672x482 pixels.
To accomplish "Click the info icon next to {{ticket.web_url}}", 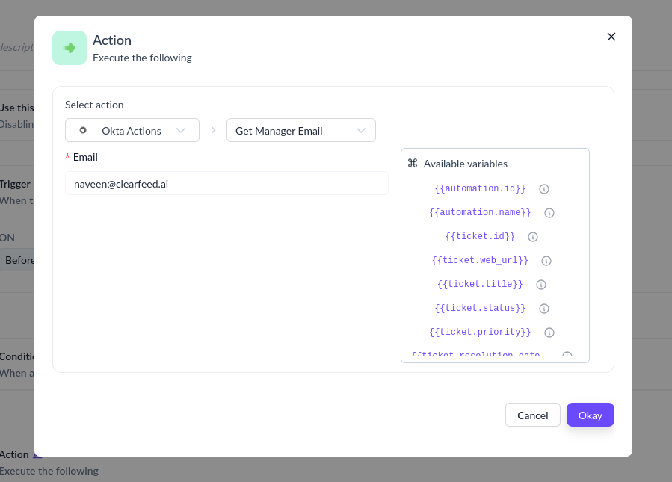I will [x=546, y=261].
